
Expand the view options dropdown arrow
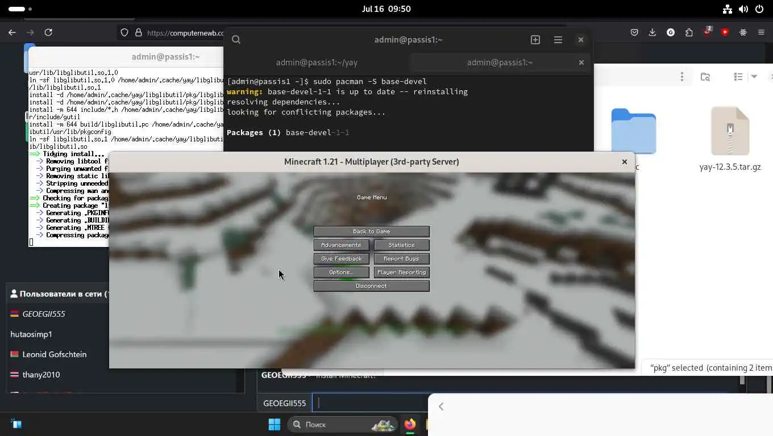click(754, 77)
